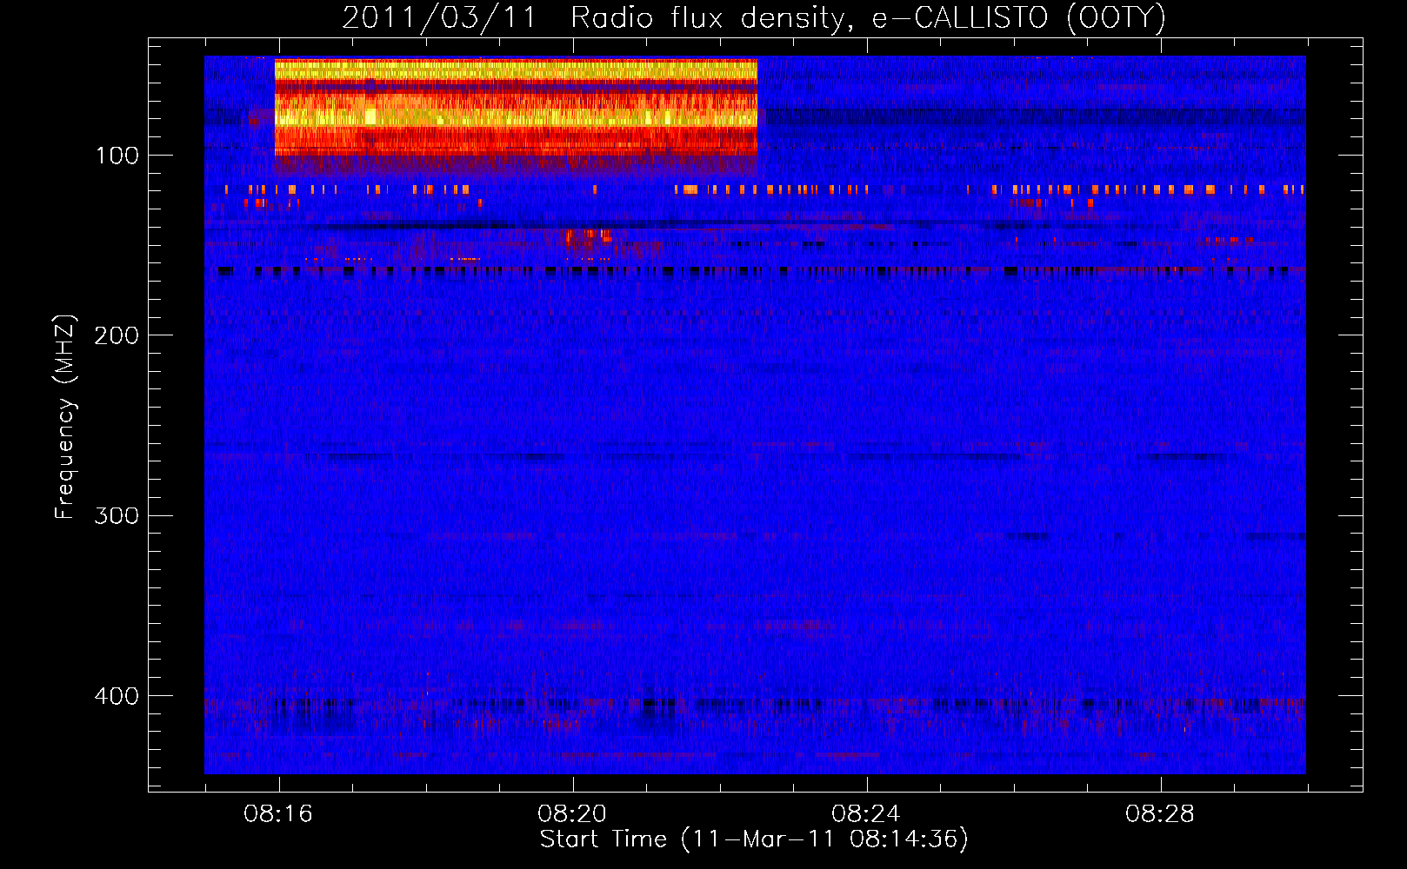This screenshot has width=1407, height=869.
Task: Click the 08:16 time tick label
Action: click(278, 814)
